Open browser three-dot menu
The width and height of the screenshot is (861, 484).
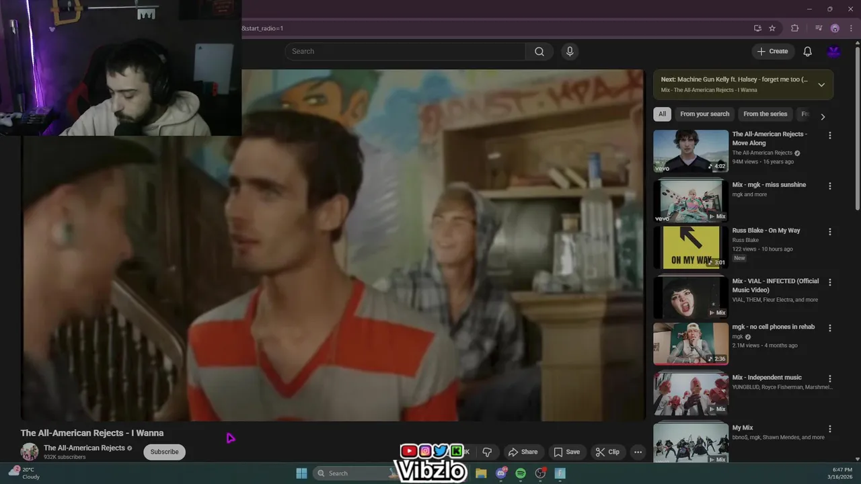851,28
